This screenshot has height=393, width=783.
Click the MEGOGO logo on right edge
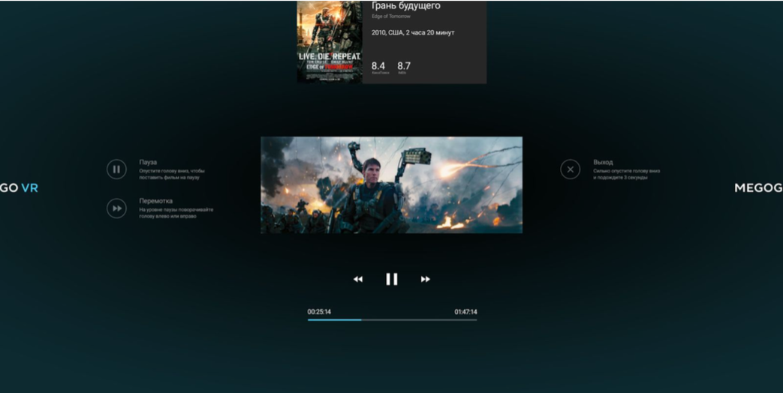pyautogui.click(x=758, y=188)
